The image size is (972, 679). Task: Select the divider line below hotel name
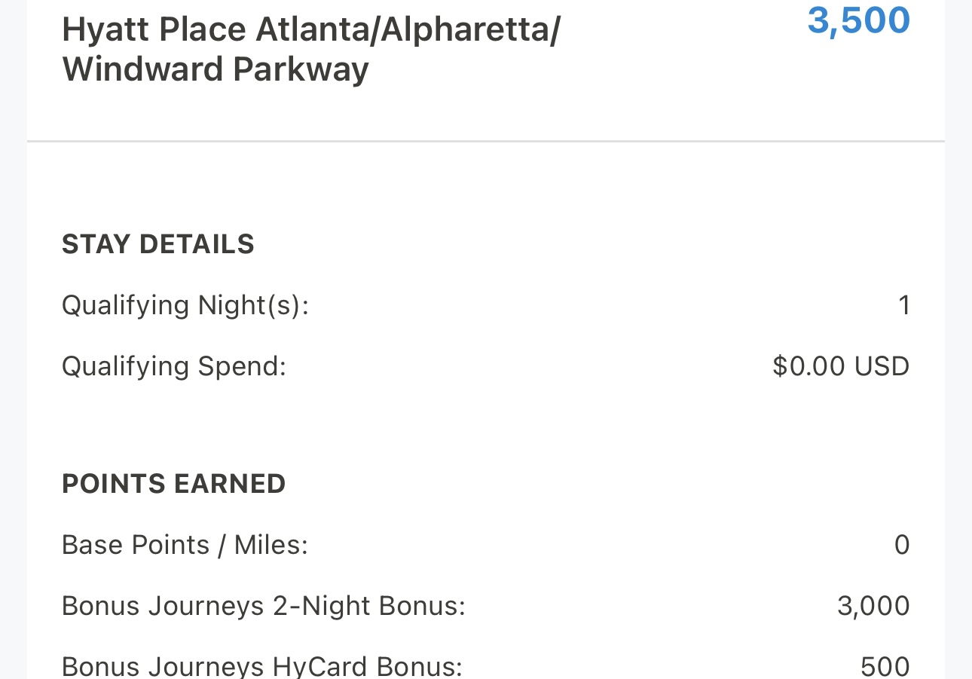[x=486, y=141]
